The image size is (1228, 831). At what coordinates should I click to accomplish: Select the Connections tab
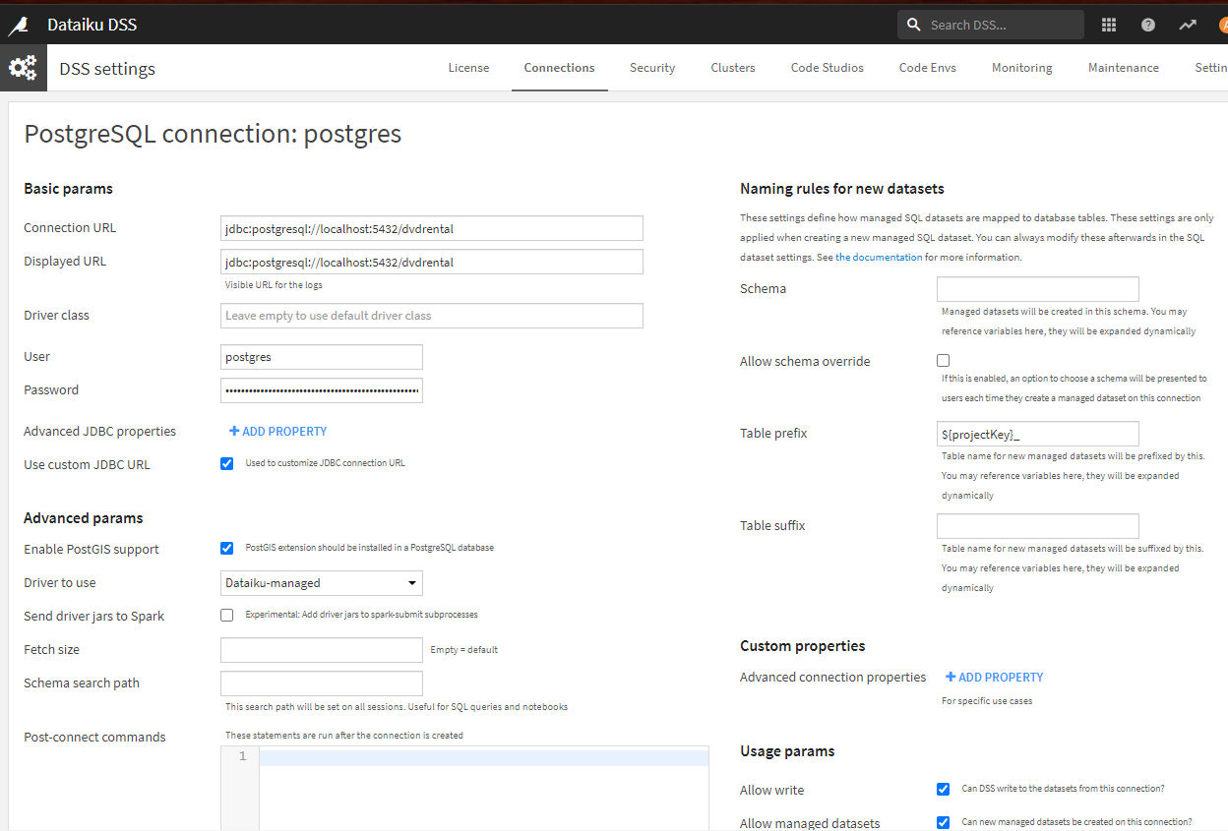coord(559,68)
